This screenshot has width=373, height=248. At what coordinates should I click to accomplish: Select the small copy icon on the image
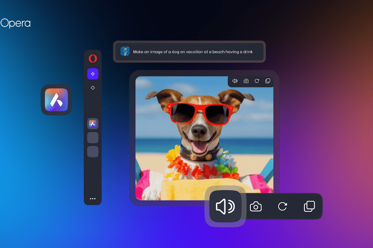(267, 81)
